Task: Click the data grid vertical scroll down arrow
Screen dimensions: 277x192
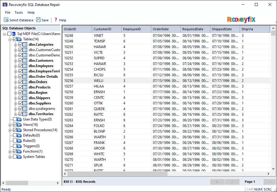Action: [273, 169]
